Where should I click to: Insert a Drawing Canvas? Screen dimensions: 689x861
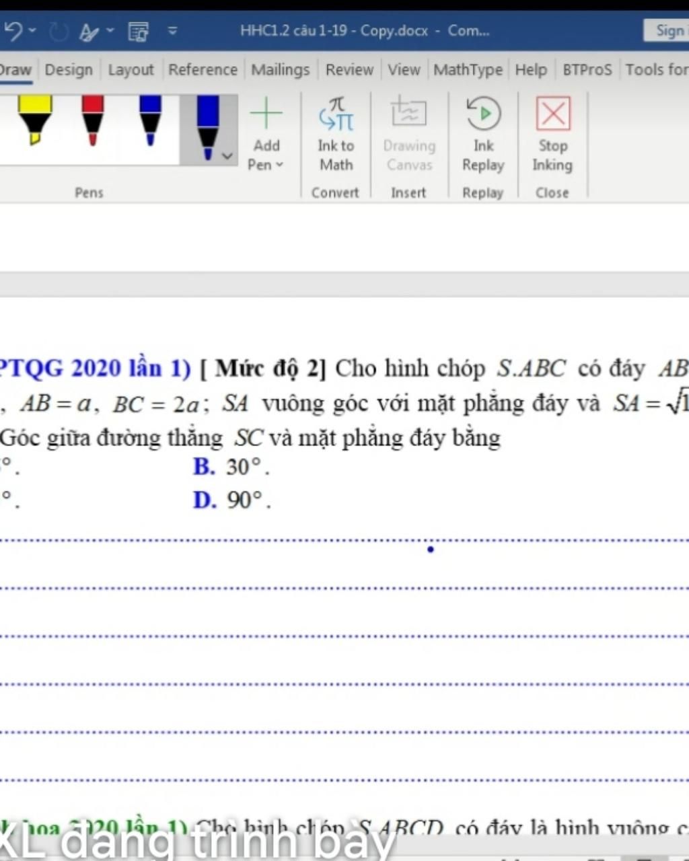click(x=409, y=135)
